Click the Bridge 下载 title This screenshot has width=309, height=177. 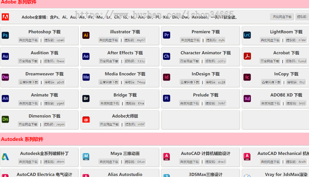(125, 95)
